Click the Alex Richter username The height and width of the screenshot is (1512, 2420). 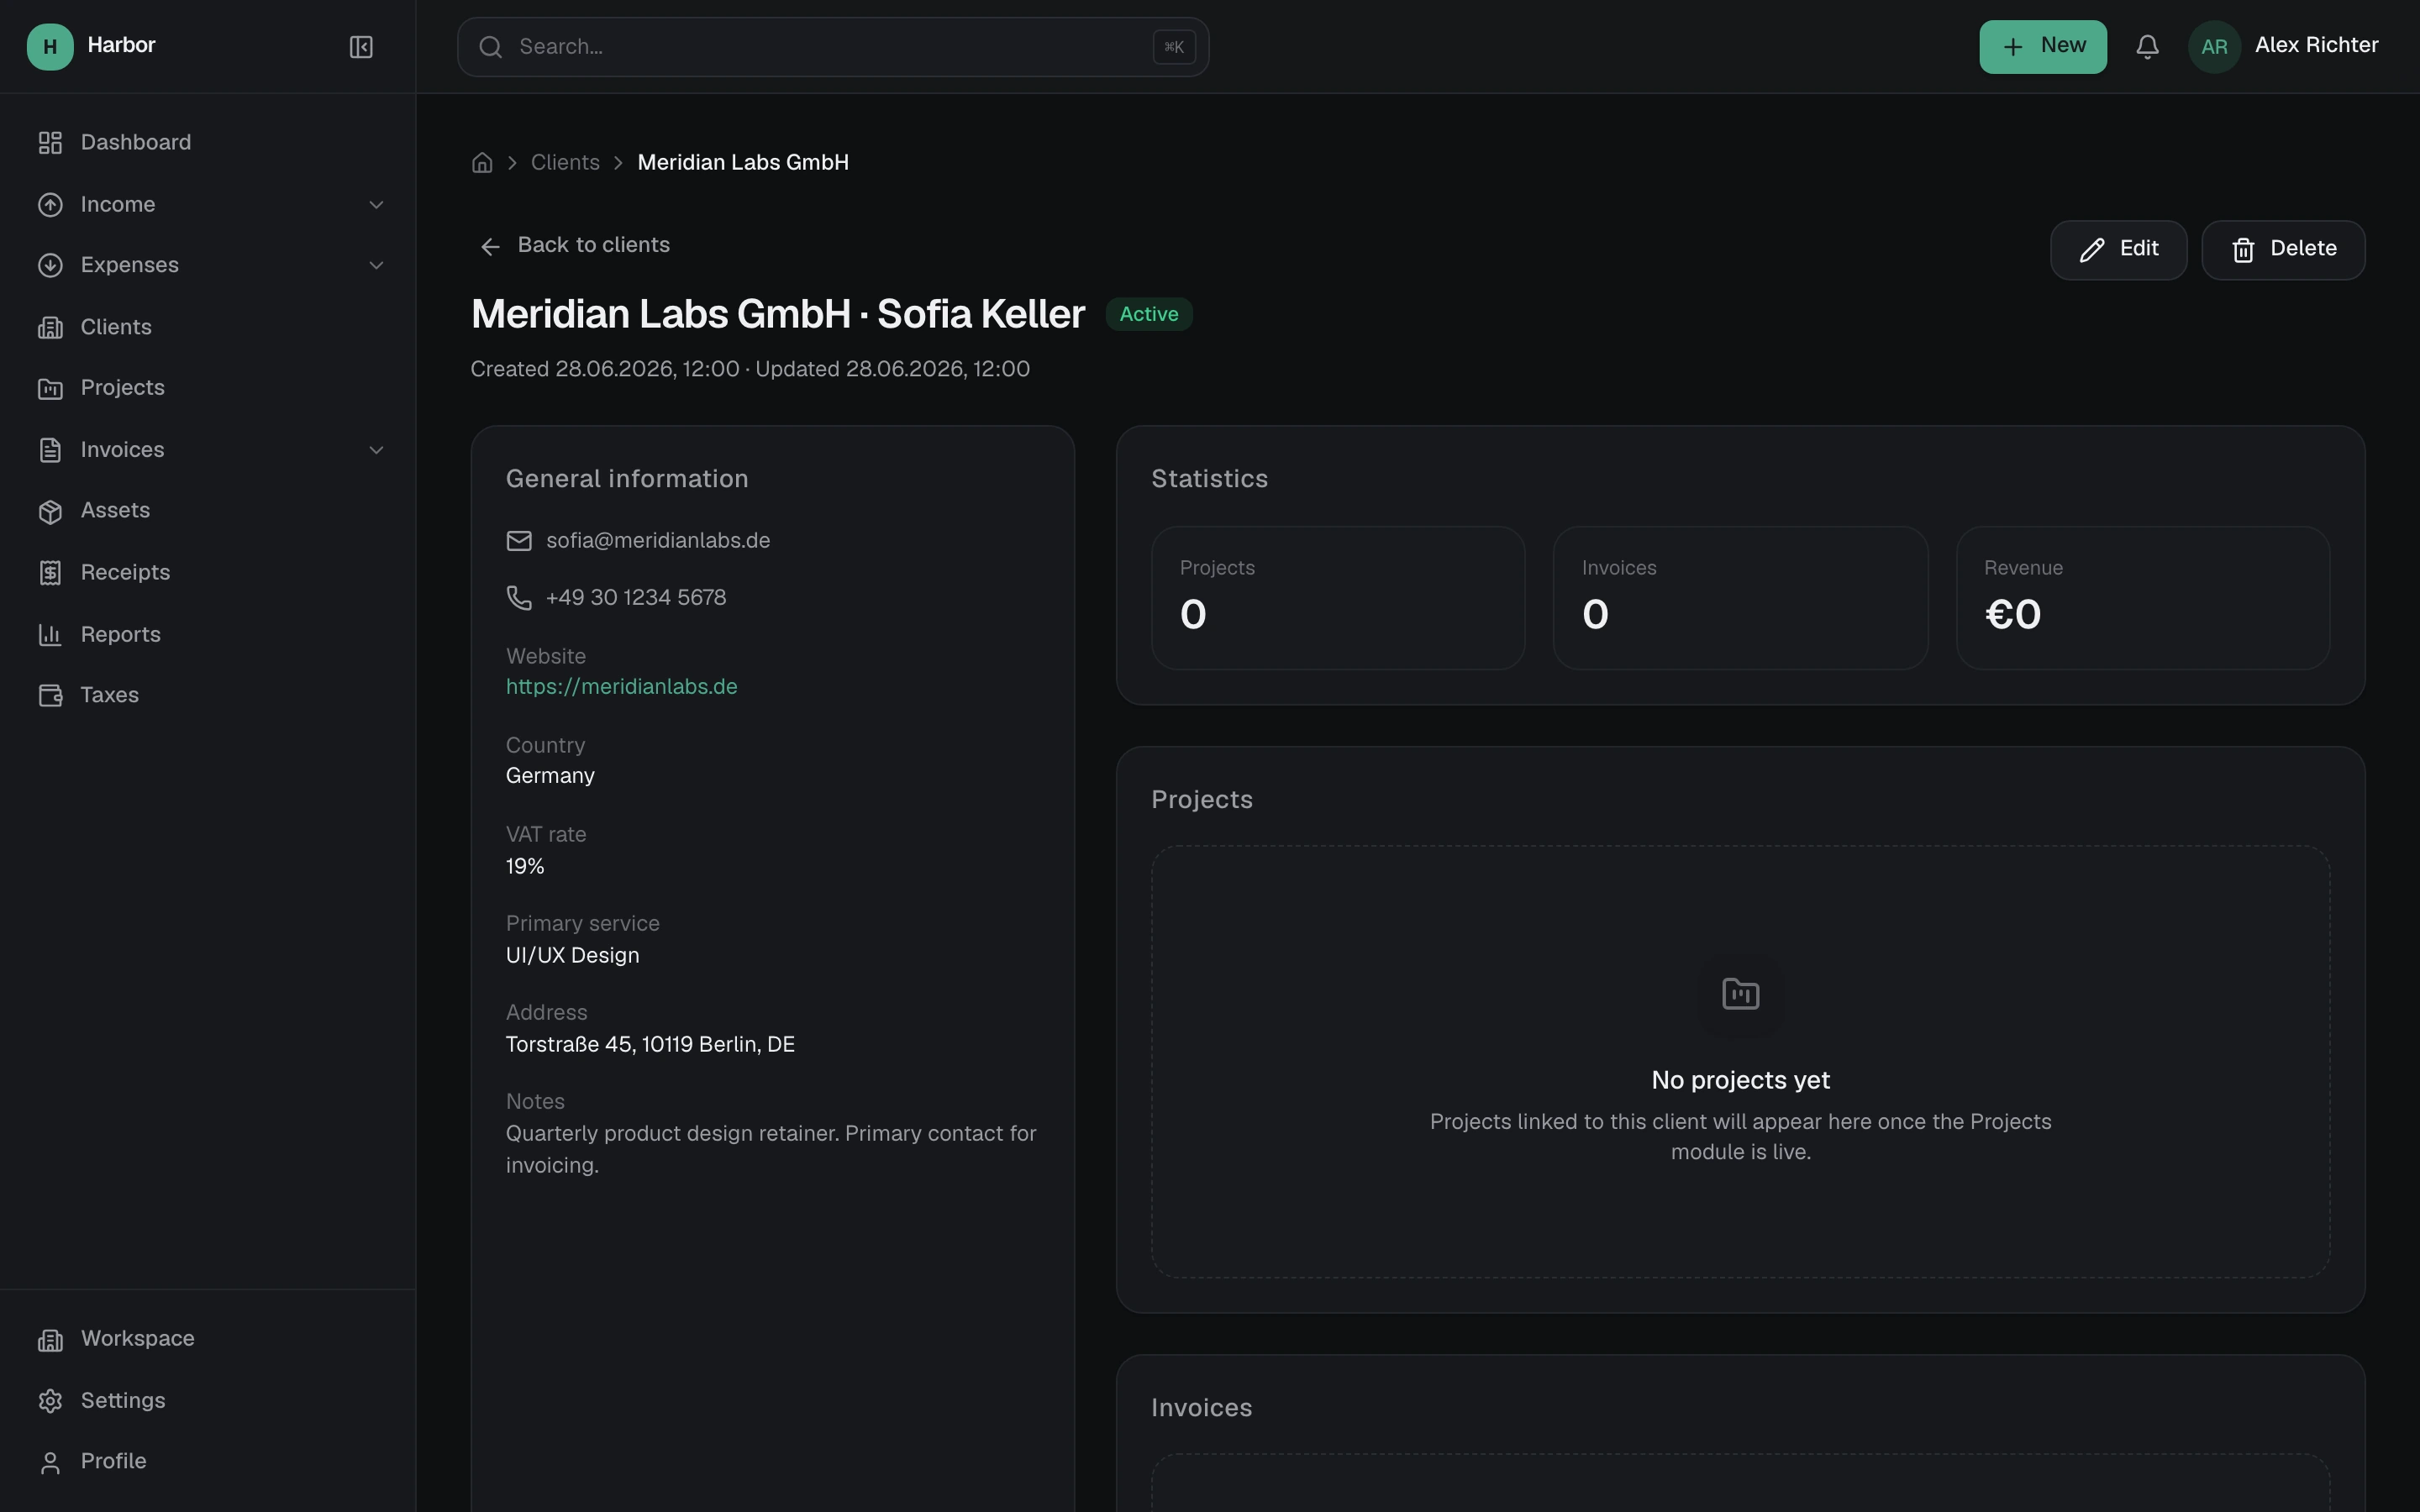2316,46
